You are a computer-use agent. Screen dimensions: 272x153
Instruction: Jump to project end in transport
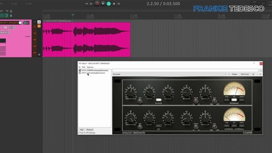click(91, 4)
